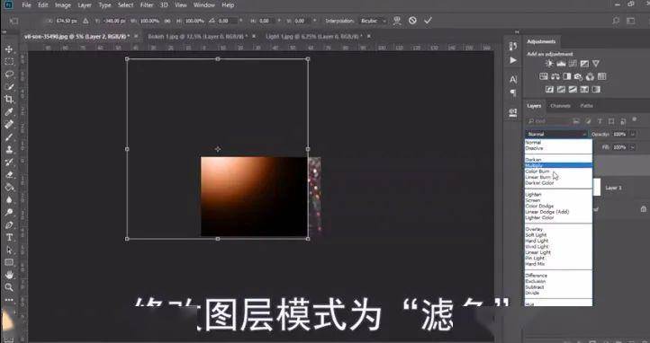The height and width of the screenshot is (343, 650).
Task: Select the Hand tool
Action: (x=9, y=275)
